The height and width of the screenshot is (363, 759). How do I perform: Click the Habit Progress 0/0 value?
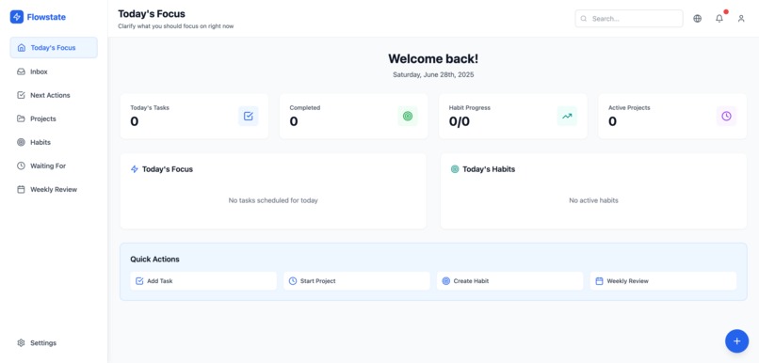[460, 121]
